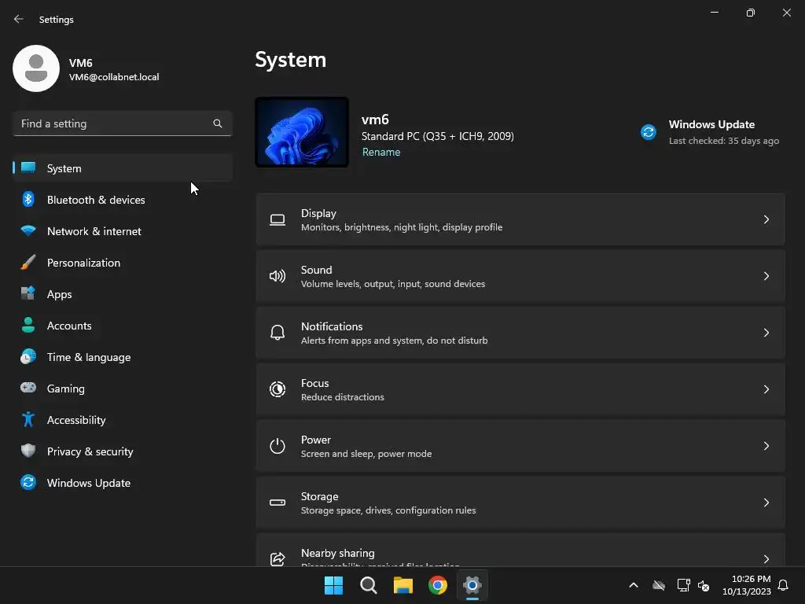Click the Network wifi icon in sidebar
The image size is (805, 604).
[x=28, y=230]
